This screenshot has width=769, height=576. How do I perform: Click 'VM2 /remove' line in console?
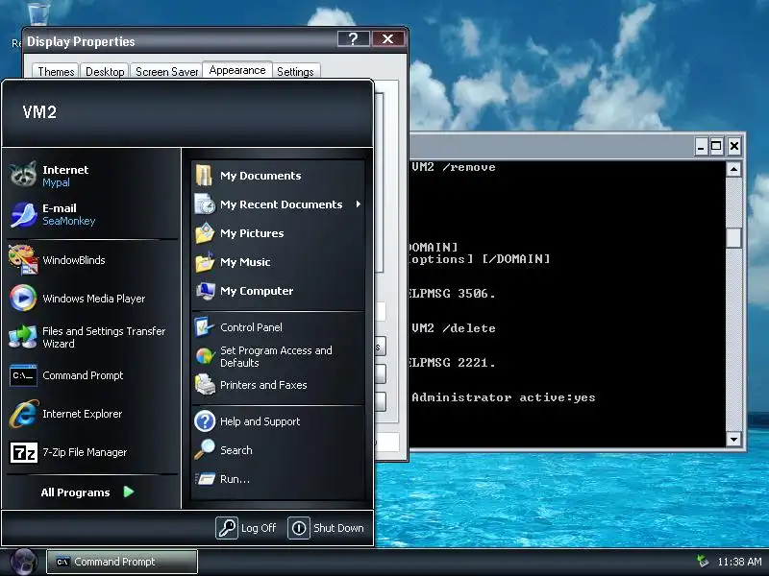coord(454,167)
